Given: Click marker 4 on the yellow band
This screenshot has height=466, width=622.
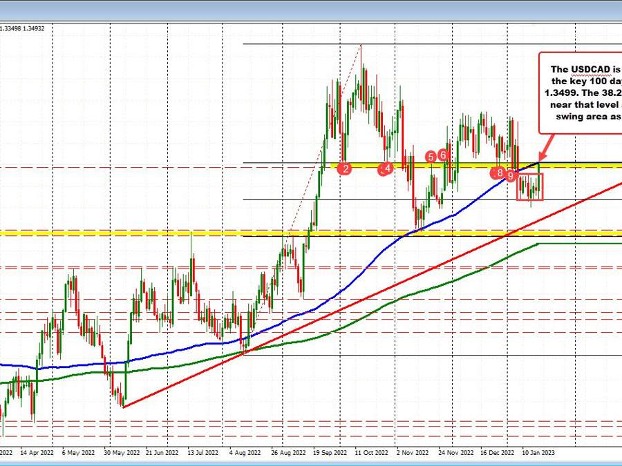Looking at the screenshot, I should click(x=386, y=168).
